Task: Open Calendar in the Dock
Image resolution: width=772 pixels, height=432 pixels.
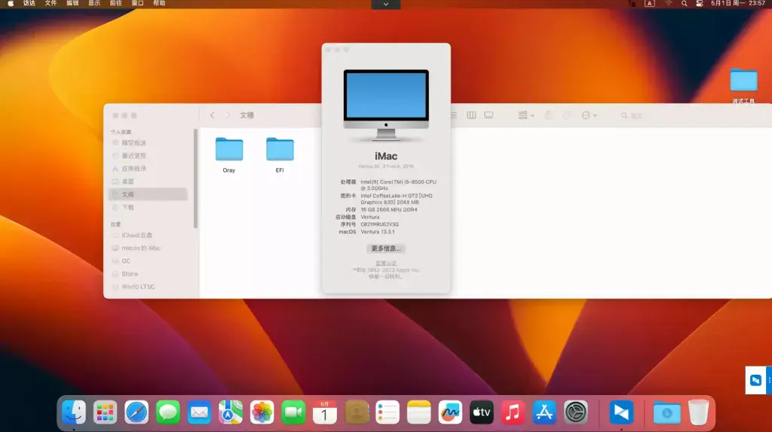Action: [x=324, y=412]
